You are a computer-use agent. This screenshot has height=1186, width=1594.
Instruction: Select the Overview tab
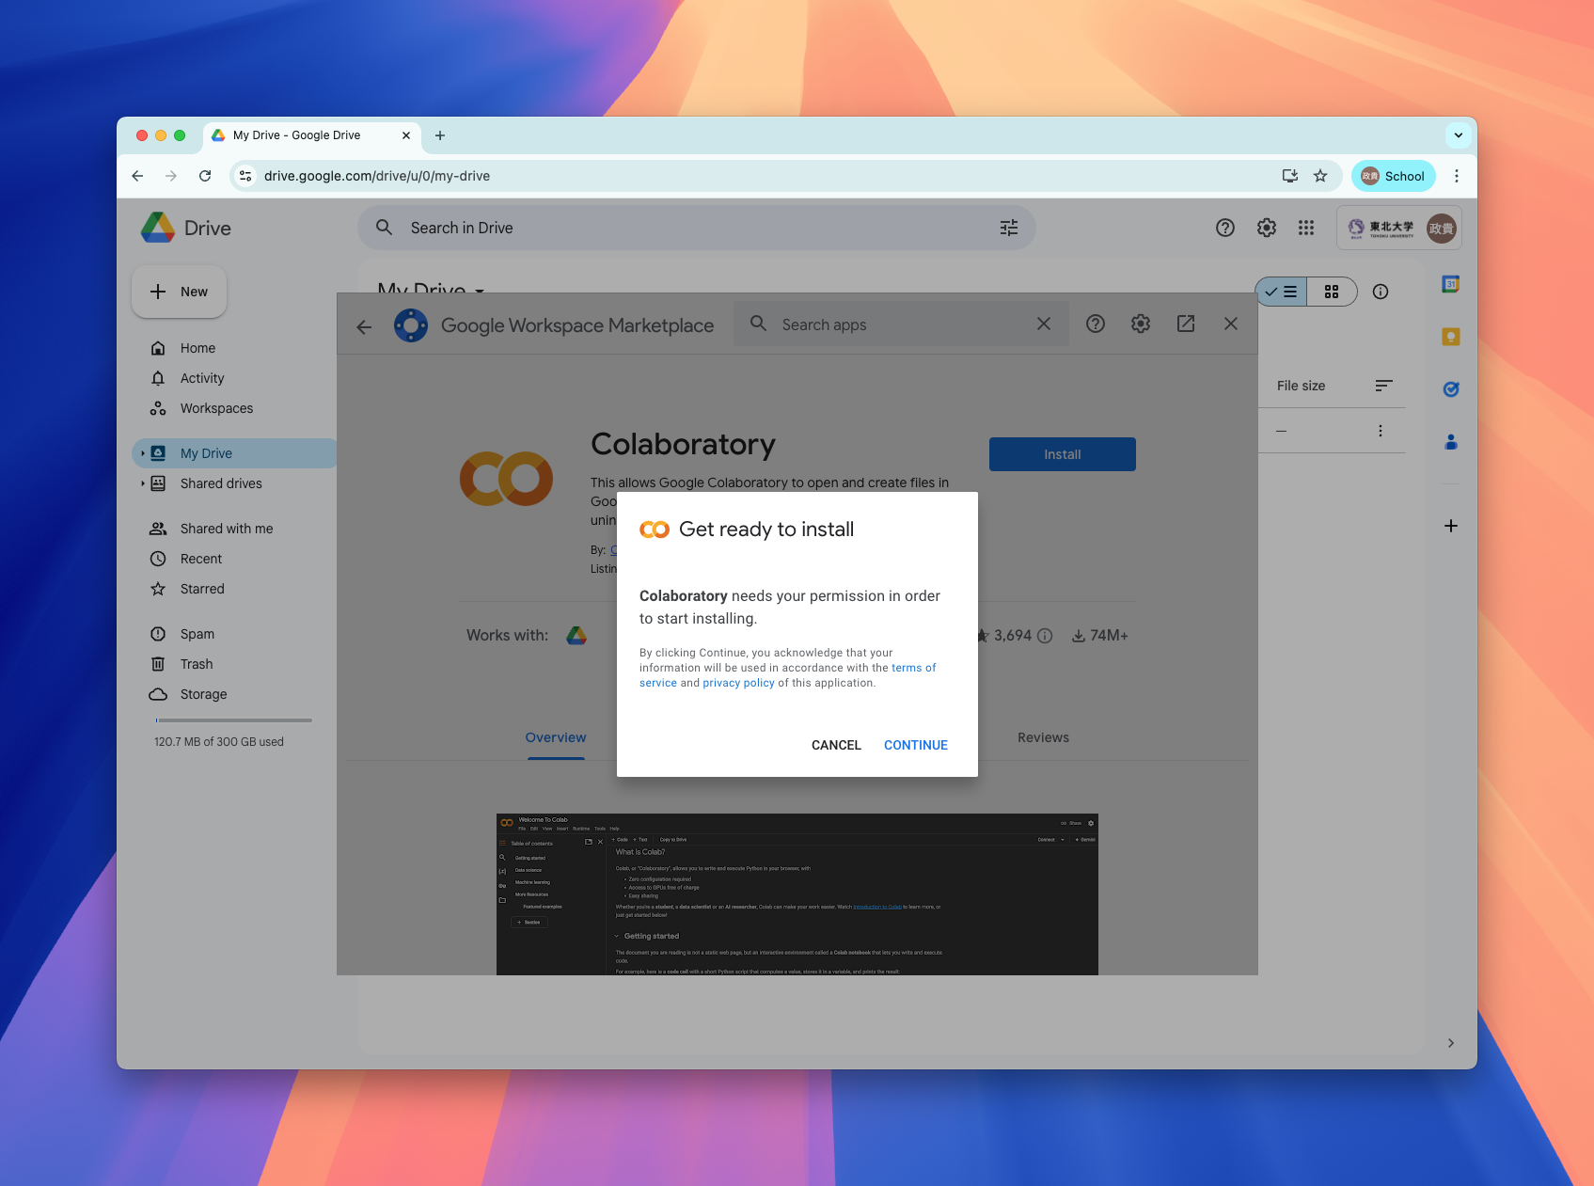click(x=556, y=737)
